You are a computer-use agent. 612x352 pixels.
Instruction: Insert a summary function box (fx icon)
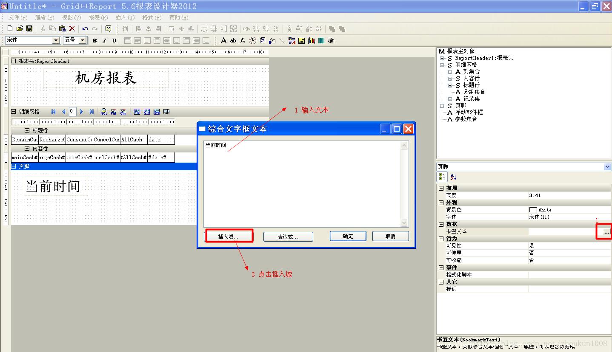243,40
